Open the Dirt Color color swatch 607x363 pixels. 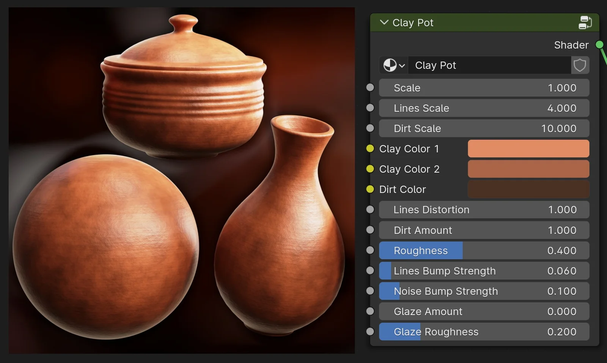coord(528,189)
